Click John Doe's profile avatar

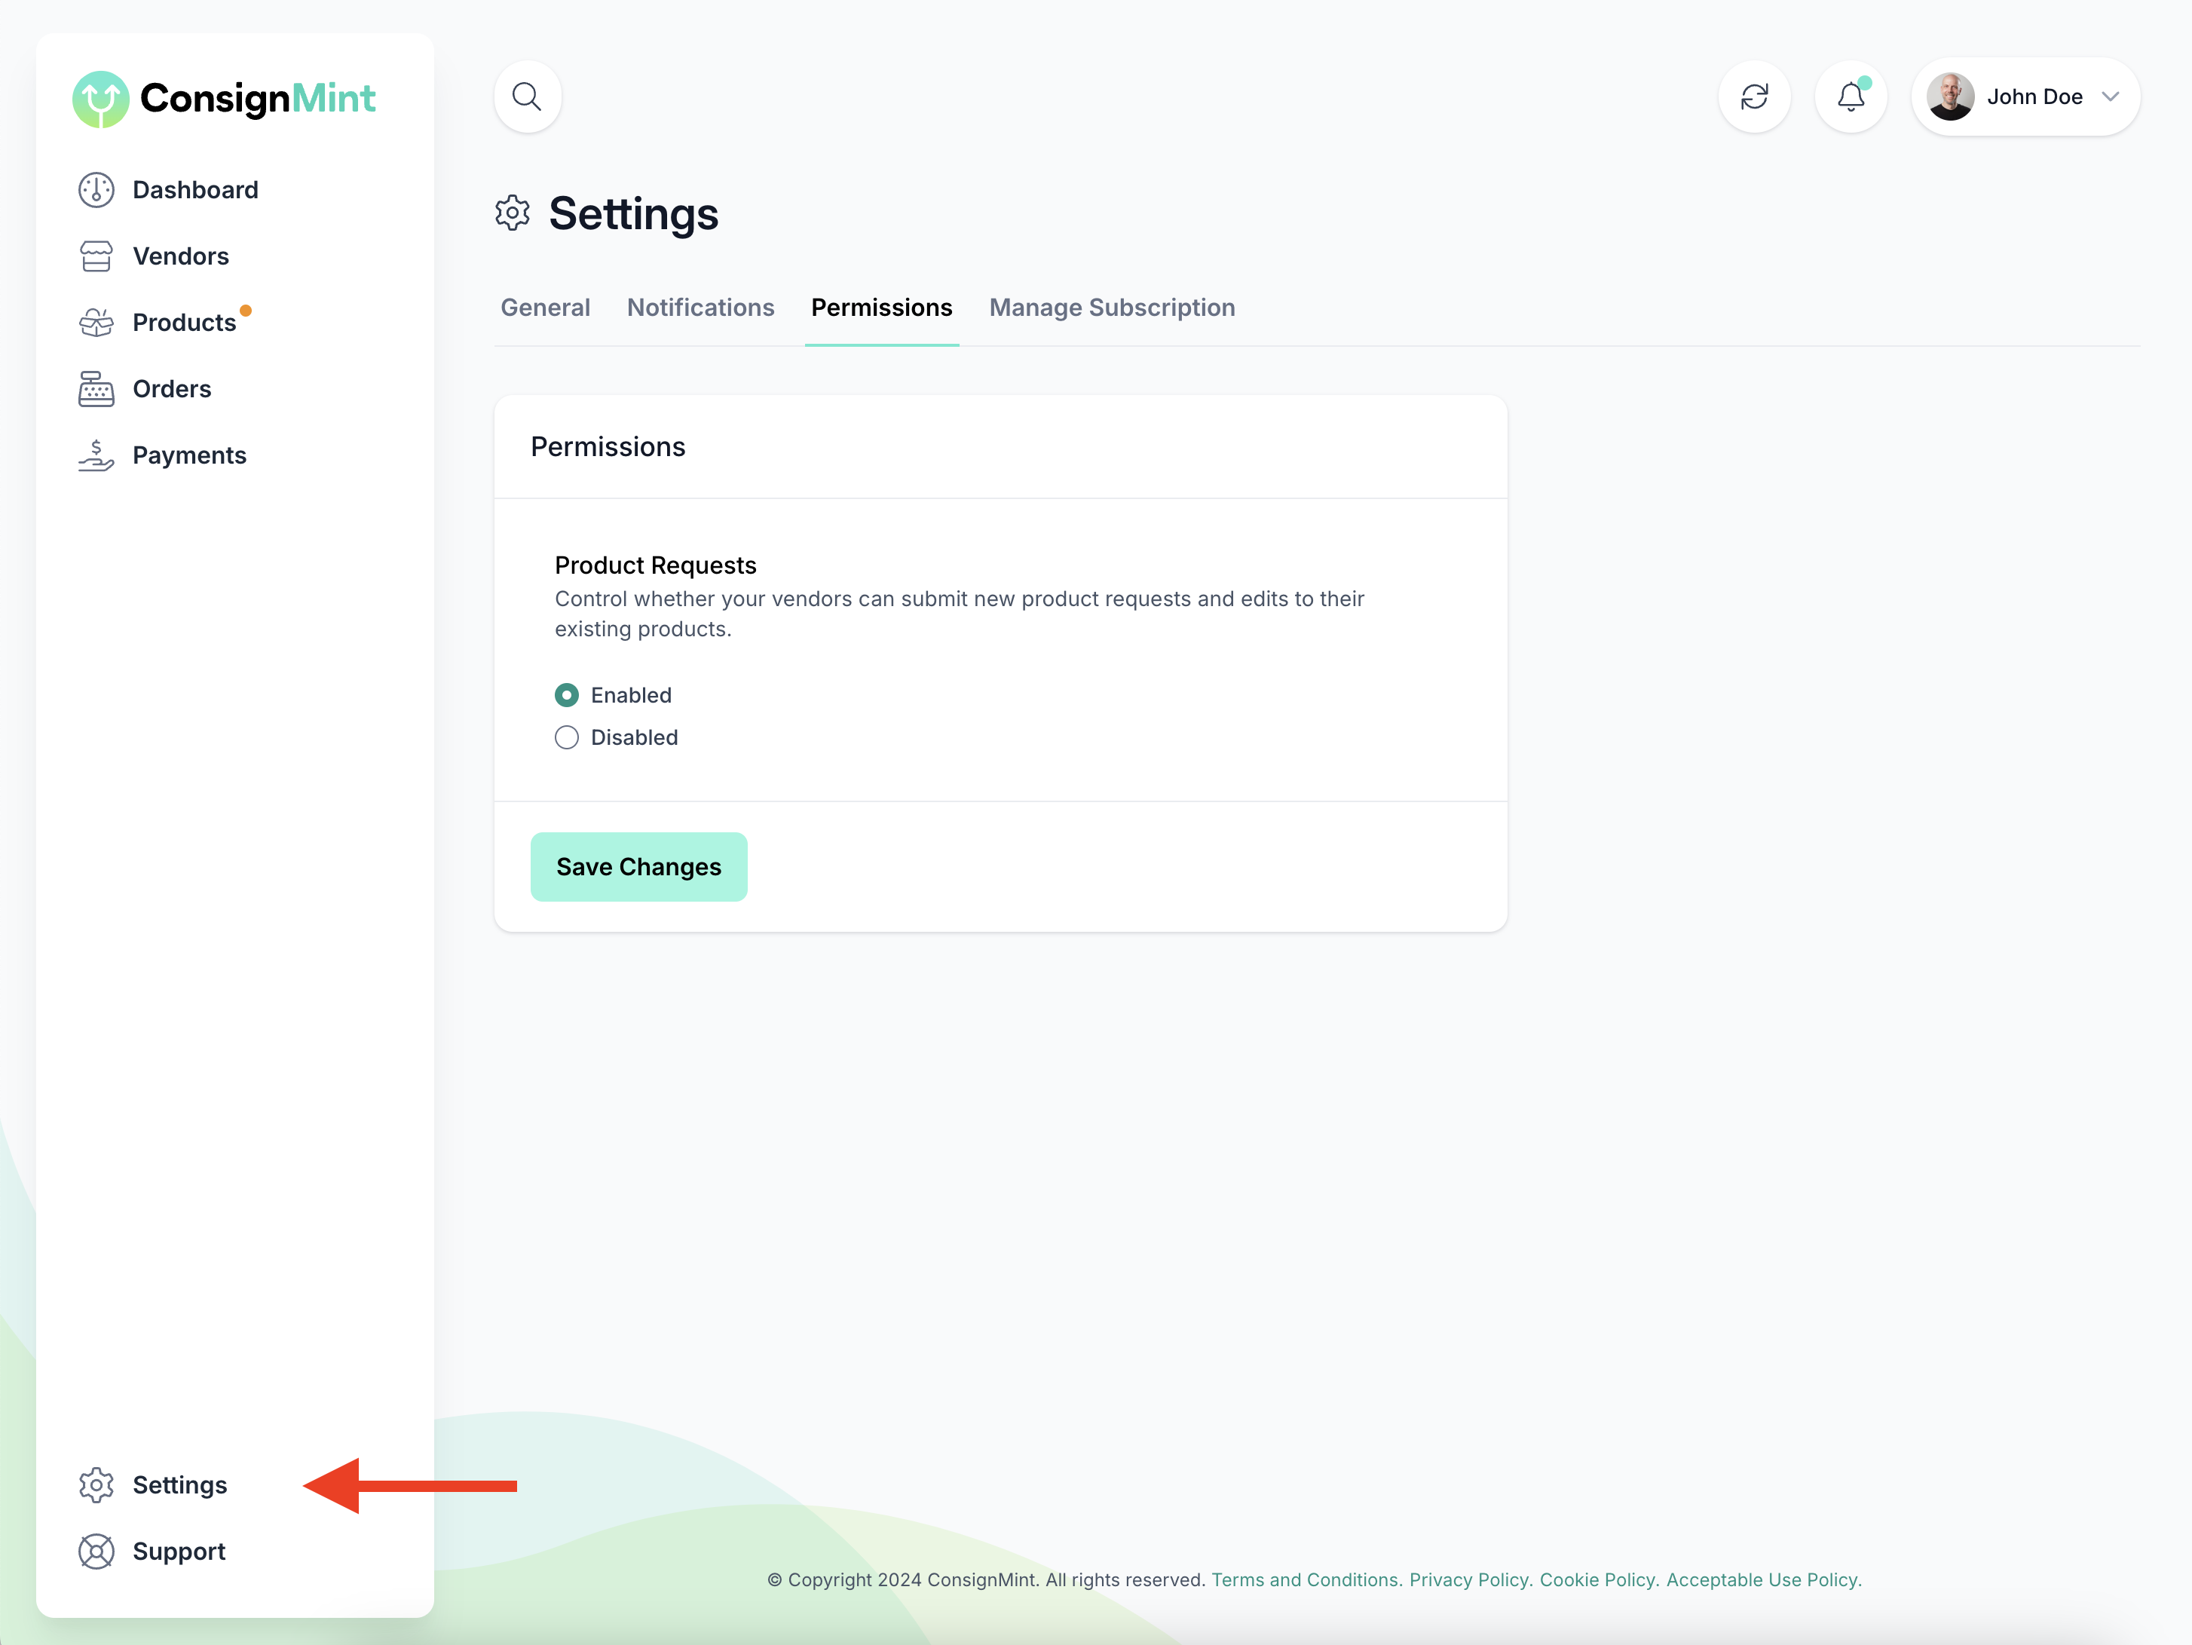(1950, 97)
